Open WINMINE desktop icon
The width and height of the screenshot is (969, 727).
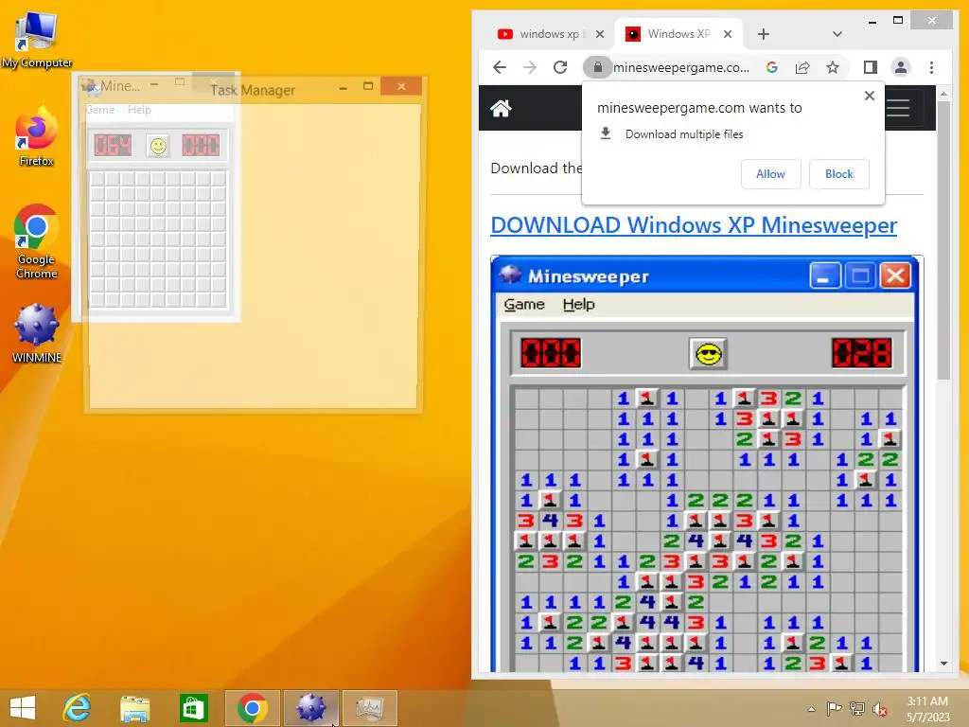(x=37, y=332)
